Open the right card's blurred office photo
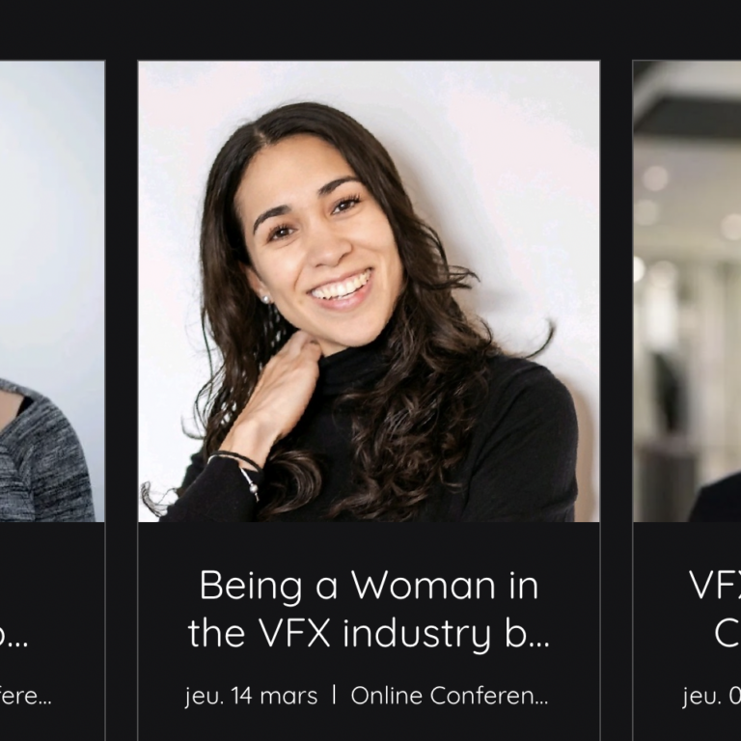Screen dimensions: 741x741 click(x=687, y=291)
